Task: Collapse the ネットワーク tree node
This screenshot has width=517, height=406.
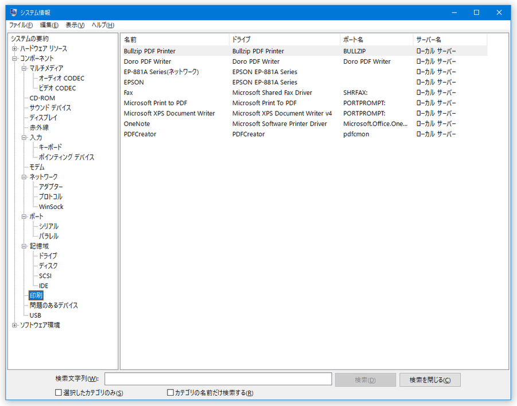Action: (24, 177)
